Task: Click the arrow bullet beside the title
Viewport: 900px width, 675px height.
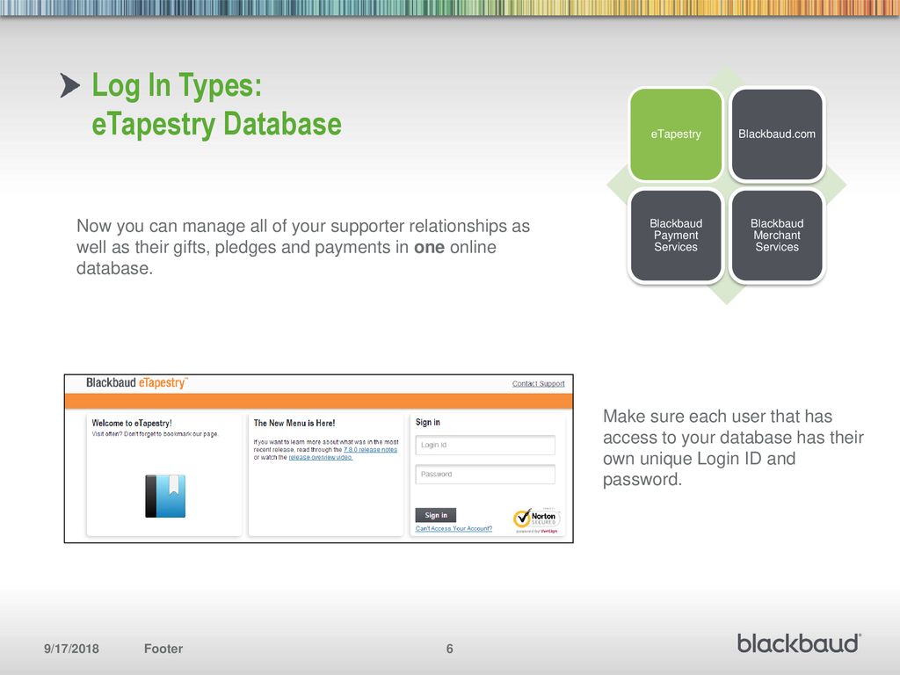Action: 70,85
